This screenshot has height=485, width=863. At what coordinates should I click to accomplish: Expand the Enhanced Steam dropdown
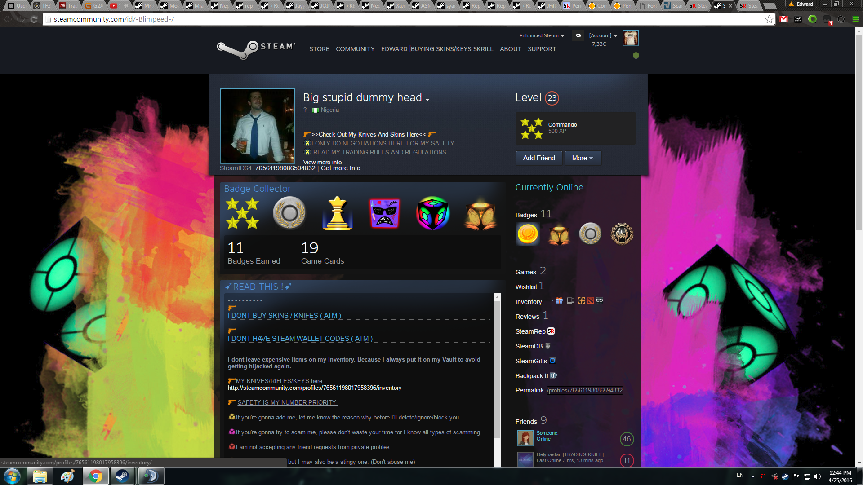(542, 35)
